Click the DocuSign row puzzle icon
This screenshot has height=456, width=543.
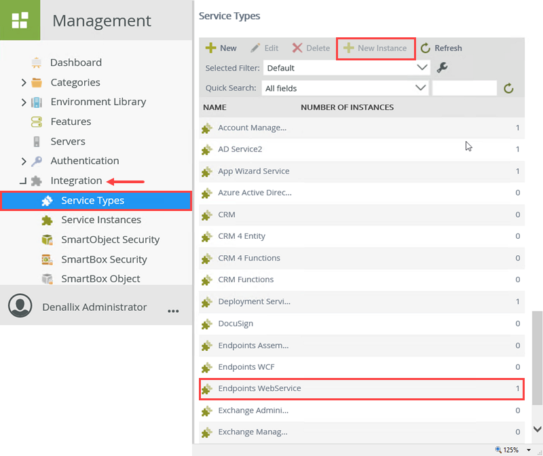tap(207, 324)
